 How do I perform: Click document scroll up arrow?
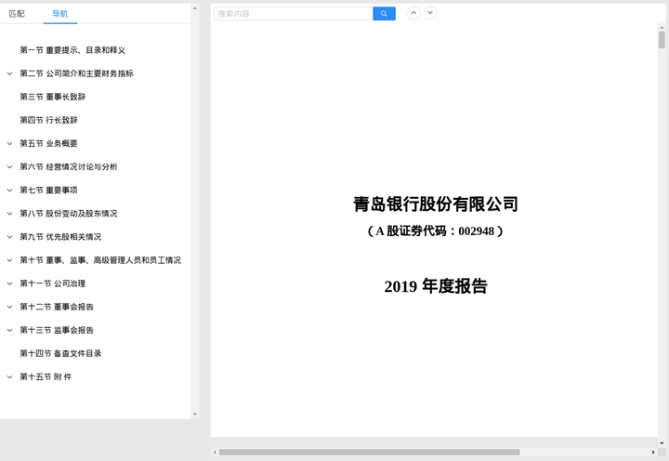662,26
